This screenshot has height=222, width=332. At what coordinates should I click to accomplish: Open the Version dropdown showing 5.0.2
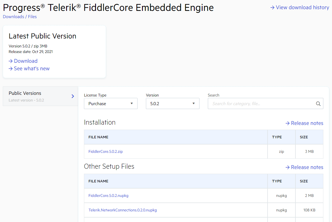pyautogui.click(x=172, y=103)
